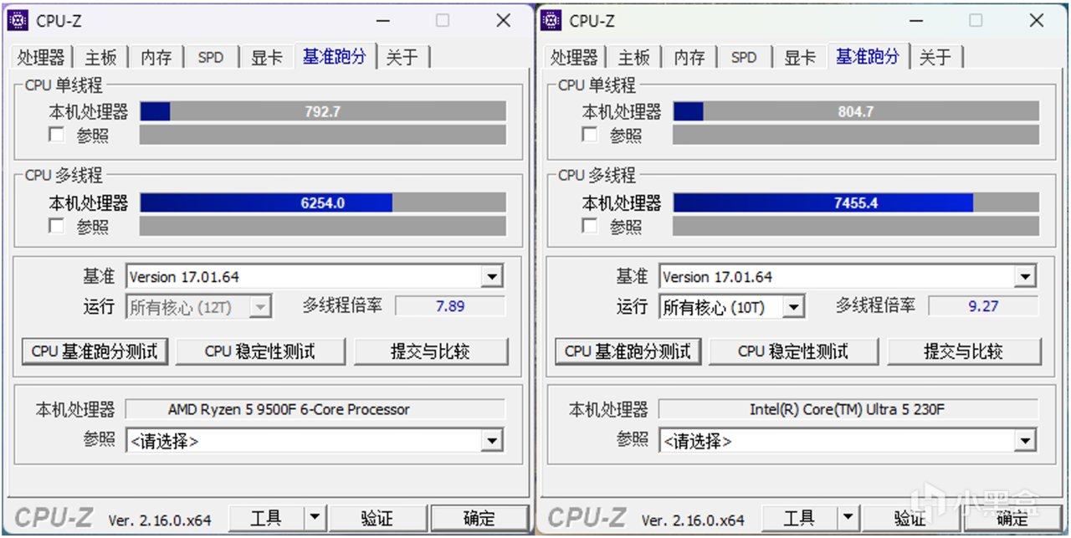Click 工具 button in right window
1071x538 pixels.
tap(800, 518)
